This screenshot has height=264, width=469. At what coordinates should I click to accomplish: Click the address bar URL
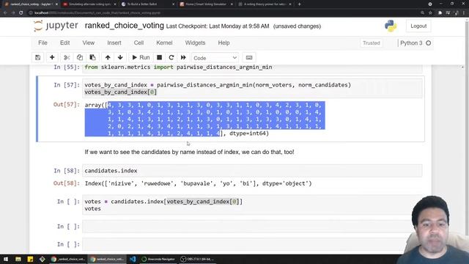97,13
